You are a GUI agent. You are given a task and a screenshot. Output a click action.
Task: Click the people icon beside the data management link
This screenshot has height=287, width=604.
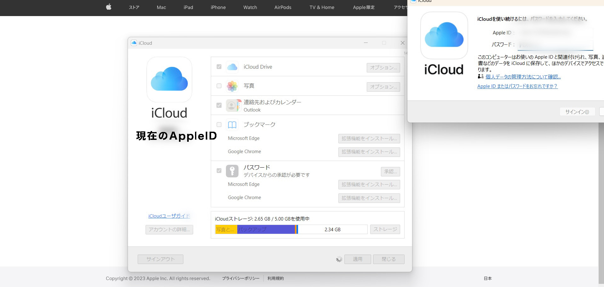click(480, 77)
